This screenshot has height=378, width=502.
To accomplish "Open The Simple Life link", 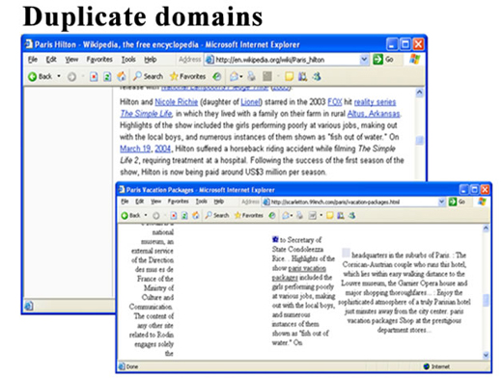I will 146,114.
